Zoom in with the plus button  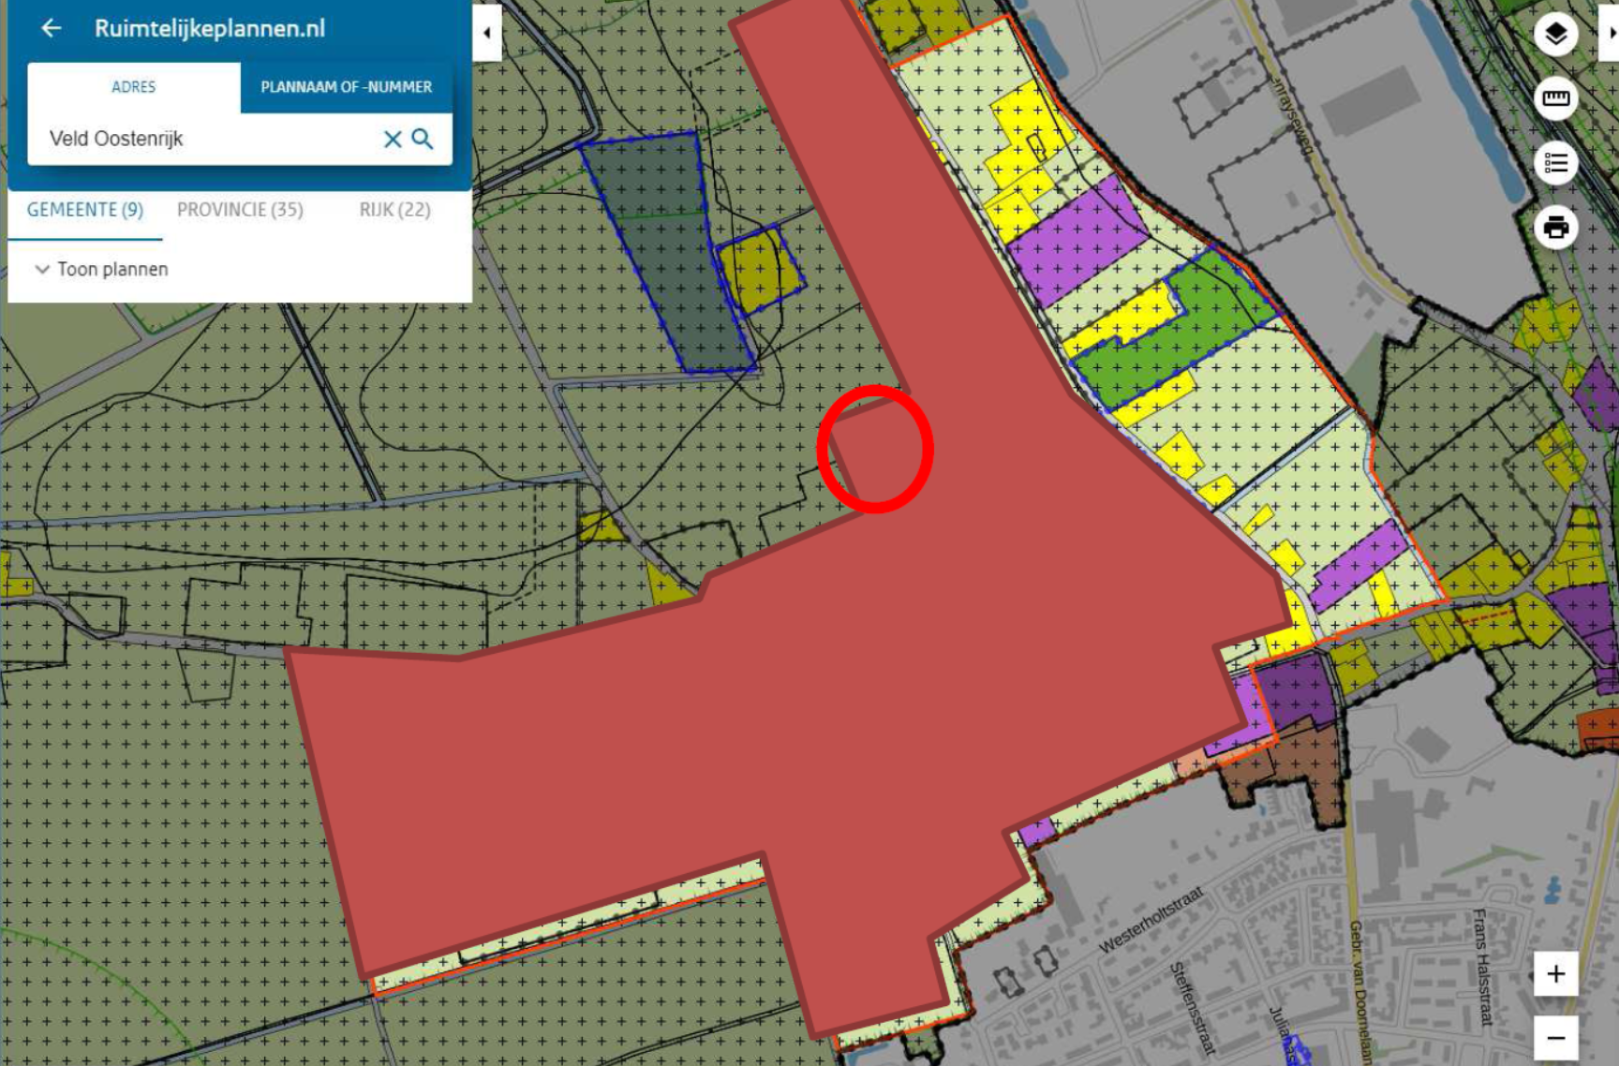[1555, 974]
